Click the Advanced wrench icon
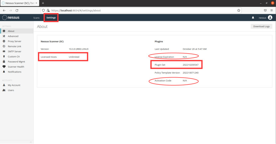 [x=4, y=36]
